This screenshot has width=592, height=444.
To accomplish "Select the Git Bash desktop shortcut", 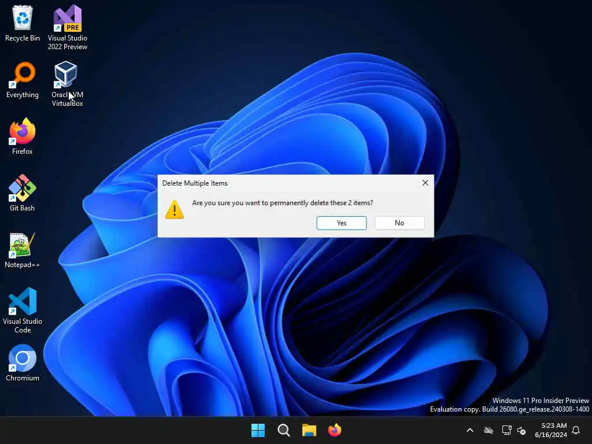I will (x=23, y=193).
